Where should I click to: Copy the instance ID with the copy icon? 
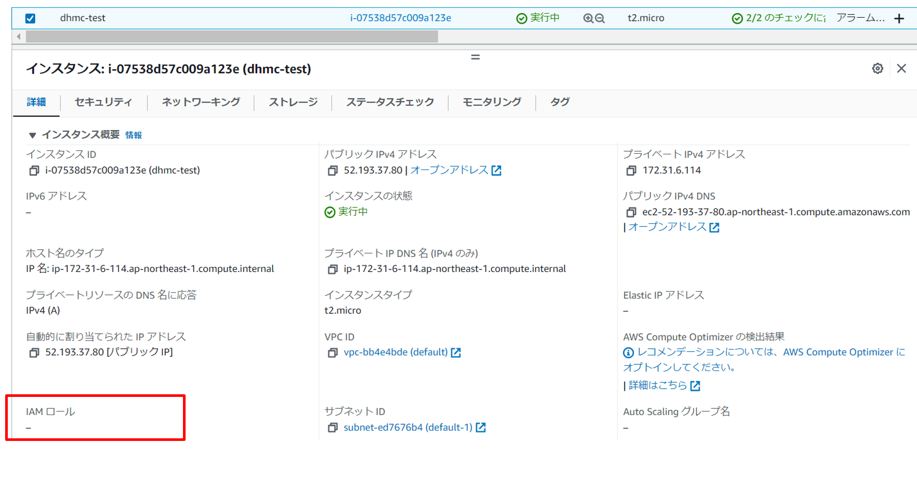coord(34,170)
